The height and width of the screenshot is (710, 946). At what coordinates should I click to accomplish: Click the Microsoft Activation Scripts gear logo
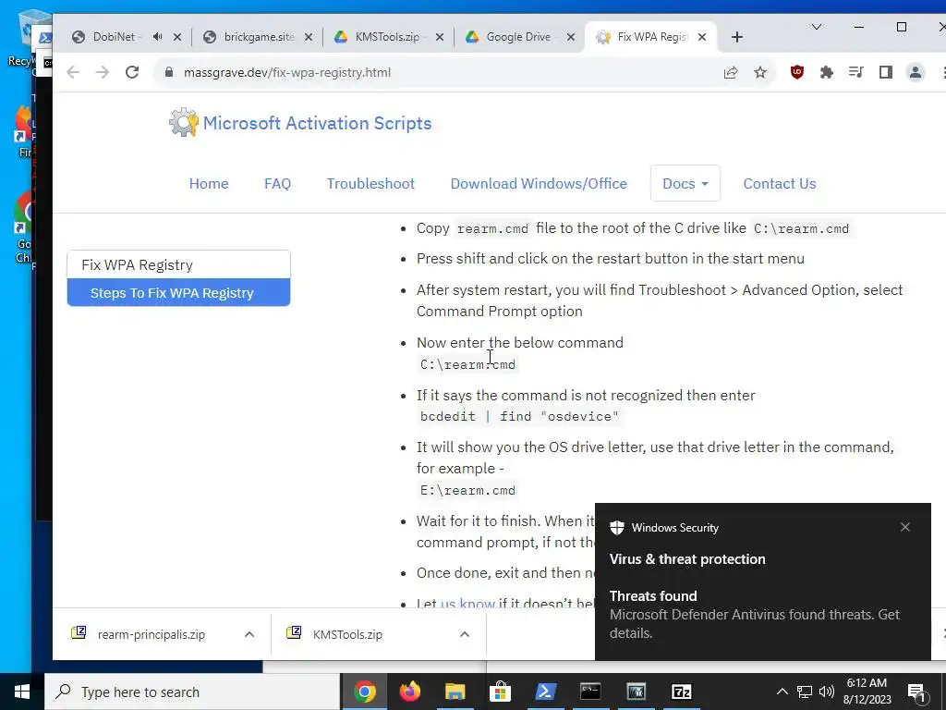tap(184, 123)
